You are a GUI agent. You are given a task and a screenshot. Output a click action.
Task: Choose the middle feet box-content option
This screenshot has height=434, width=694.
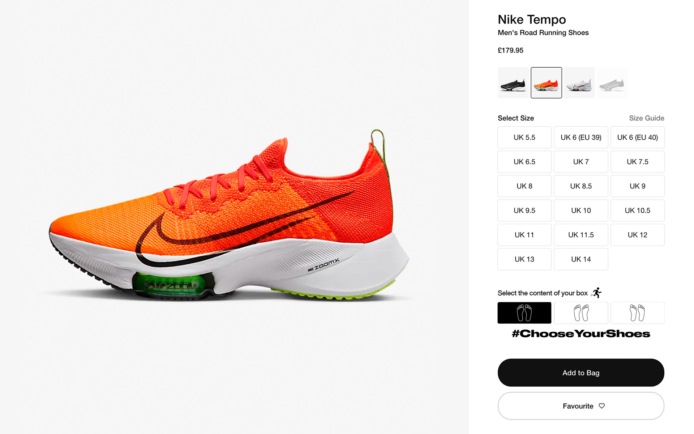[581, 313]
